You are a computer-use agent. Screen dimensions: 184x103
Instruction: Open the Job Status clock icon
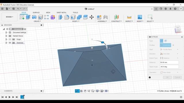coord(166,9)
